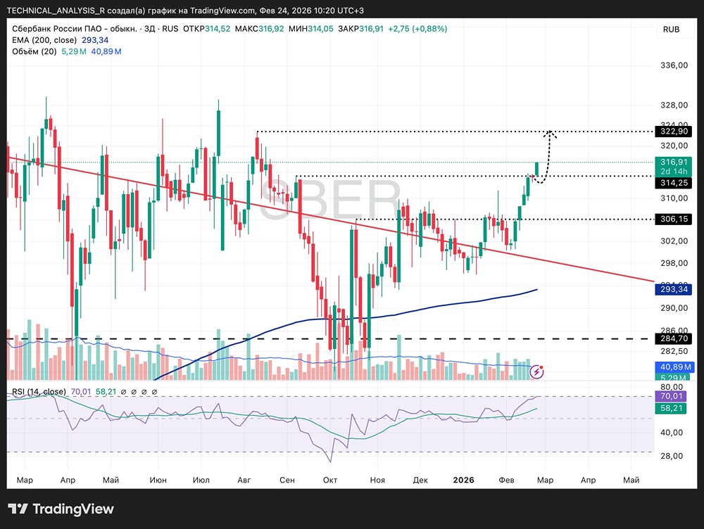Open the RUB currency selector
This screenshot has height=529, width=704.
click(x=671, y=29)
